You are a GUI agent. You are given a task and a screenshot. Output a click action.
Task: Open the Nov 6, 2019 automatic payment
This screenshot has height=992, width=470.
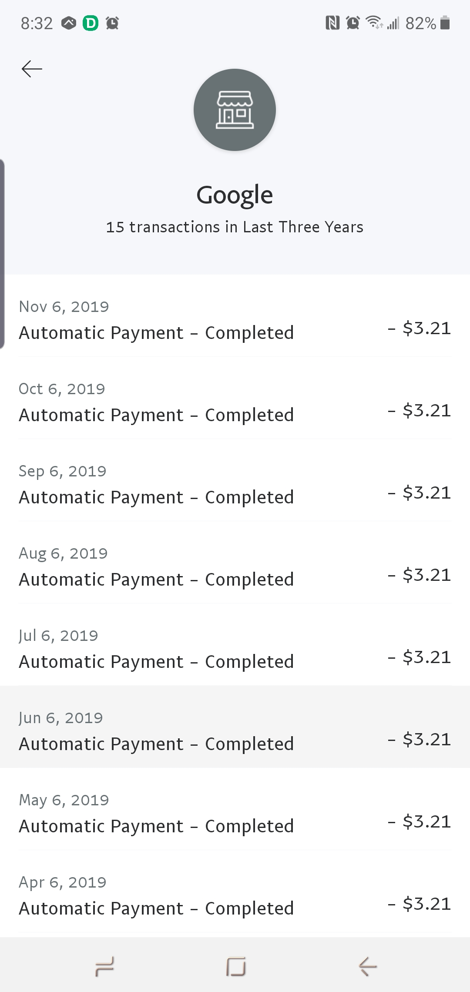pyautogui.click(x=235, y=320)
